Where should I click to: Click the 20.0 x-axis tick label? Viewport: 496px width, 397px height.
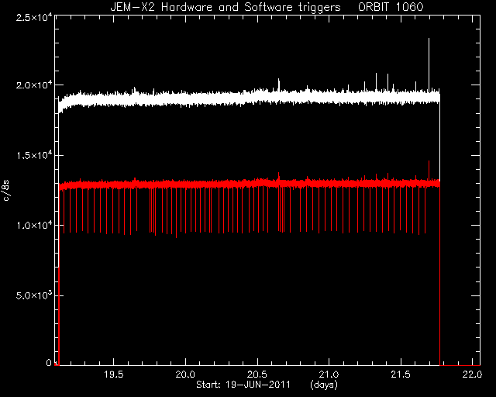(x=185, y=375)
